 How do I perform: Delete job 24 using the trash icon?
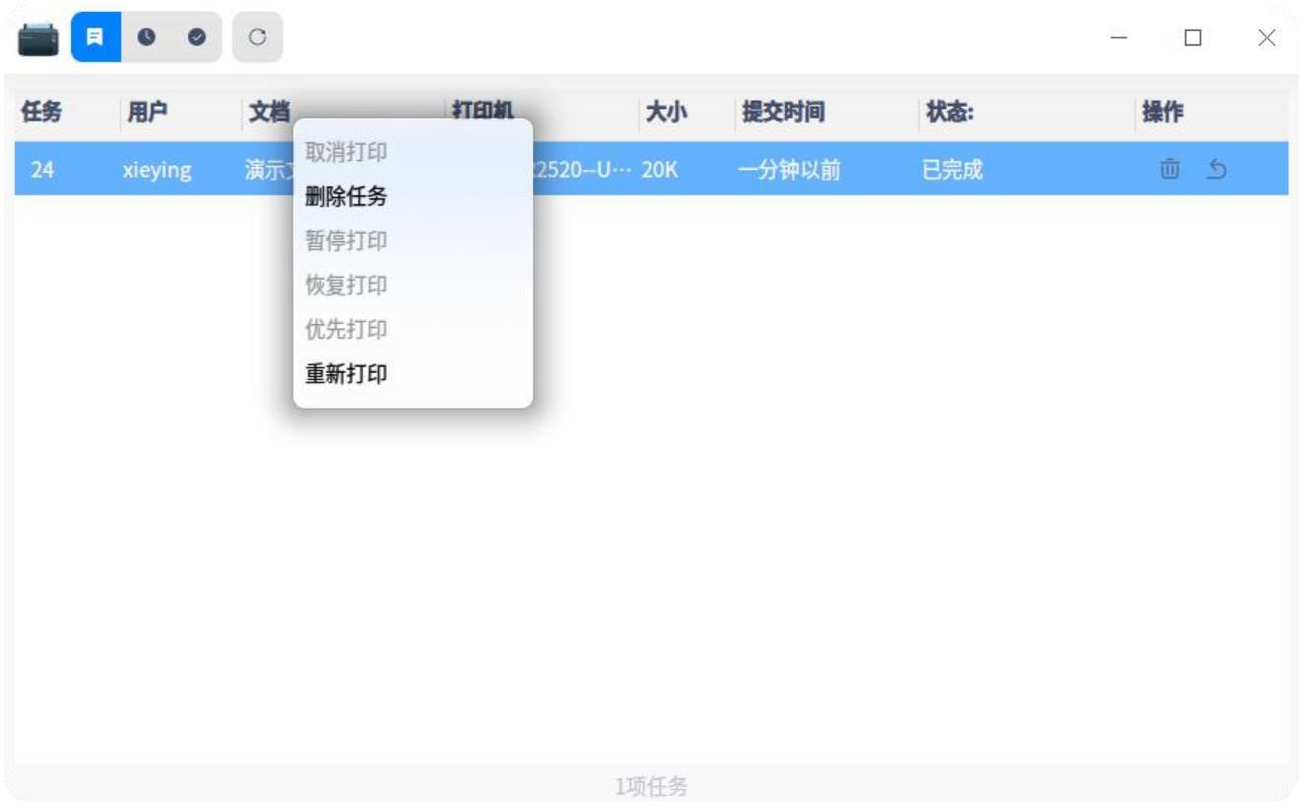1170,169
